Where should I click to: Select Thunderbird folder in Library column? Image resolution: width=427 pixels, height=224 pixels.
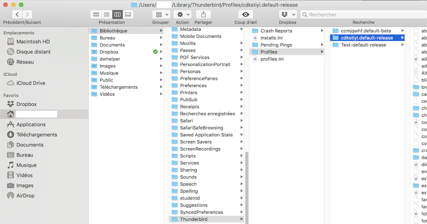tap(207, 219)
